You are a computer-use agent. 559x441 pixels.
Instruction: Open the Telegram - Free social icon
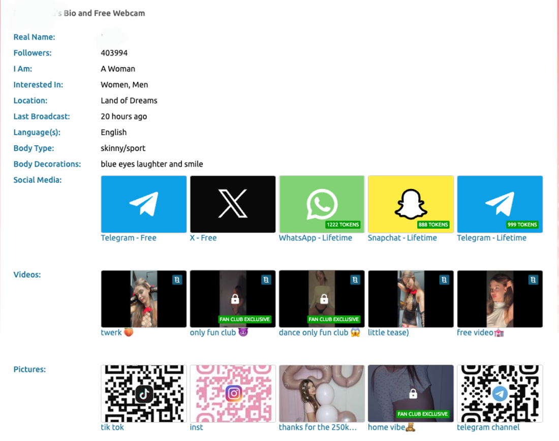pos(143,204)
